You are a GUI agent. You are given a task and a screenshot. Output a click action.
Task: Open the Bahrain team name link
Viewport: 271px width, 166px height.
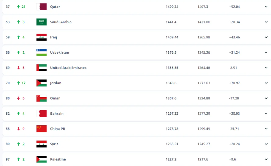click(x=57, y=114)
